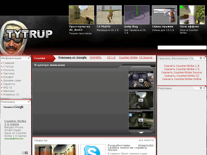The height and width of the screenshot is (155, 207).
Task: Click Реклама от Google label in sidebar ad
Action: point(13,107)
